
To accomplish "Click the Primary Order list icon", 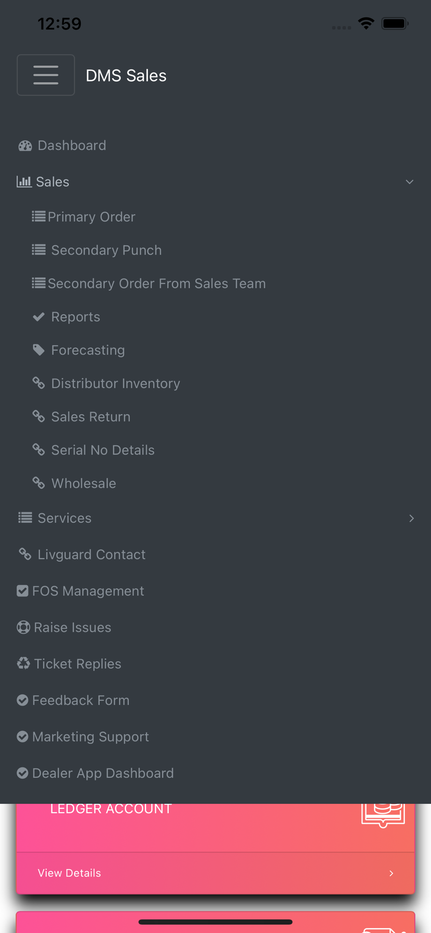I will click(x=39, y=216).
